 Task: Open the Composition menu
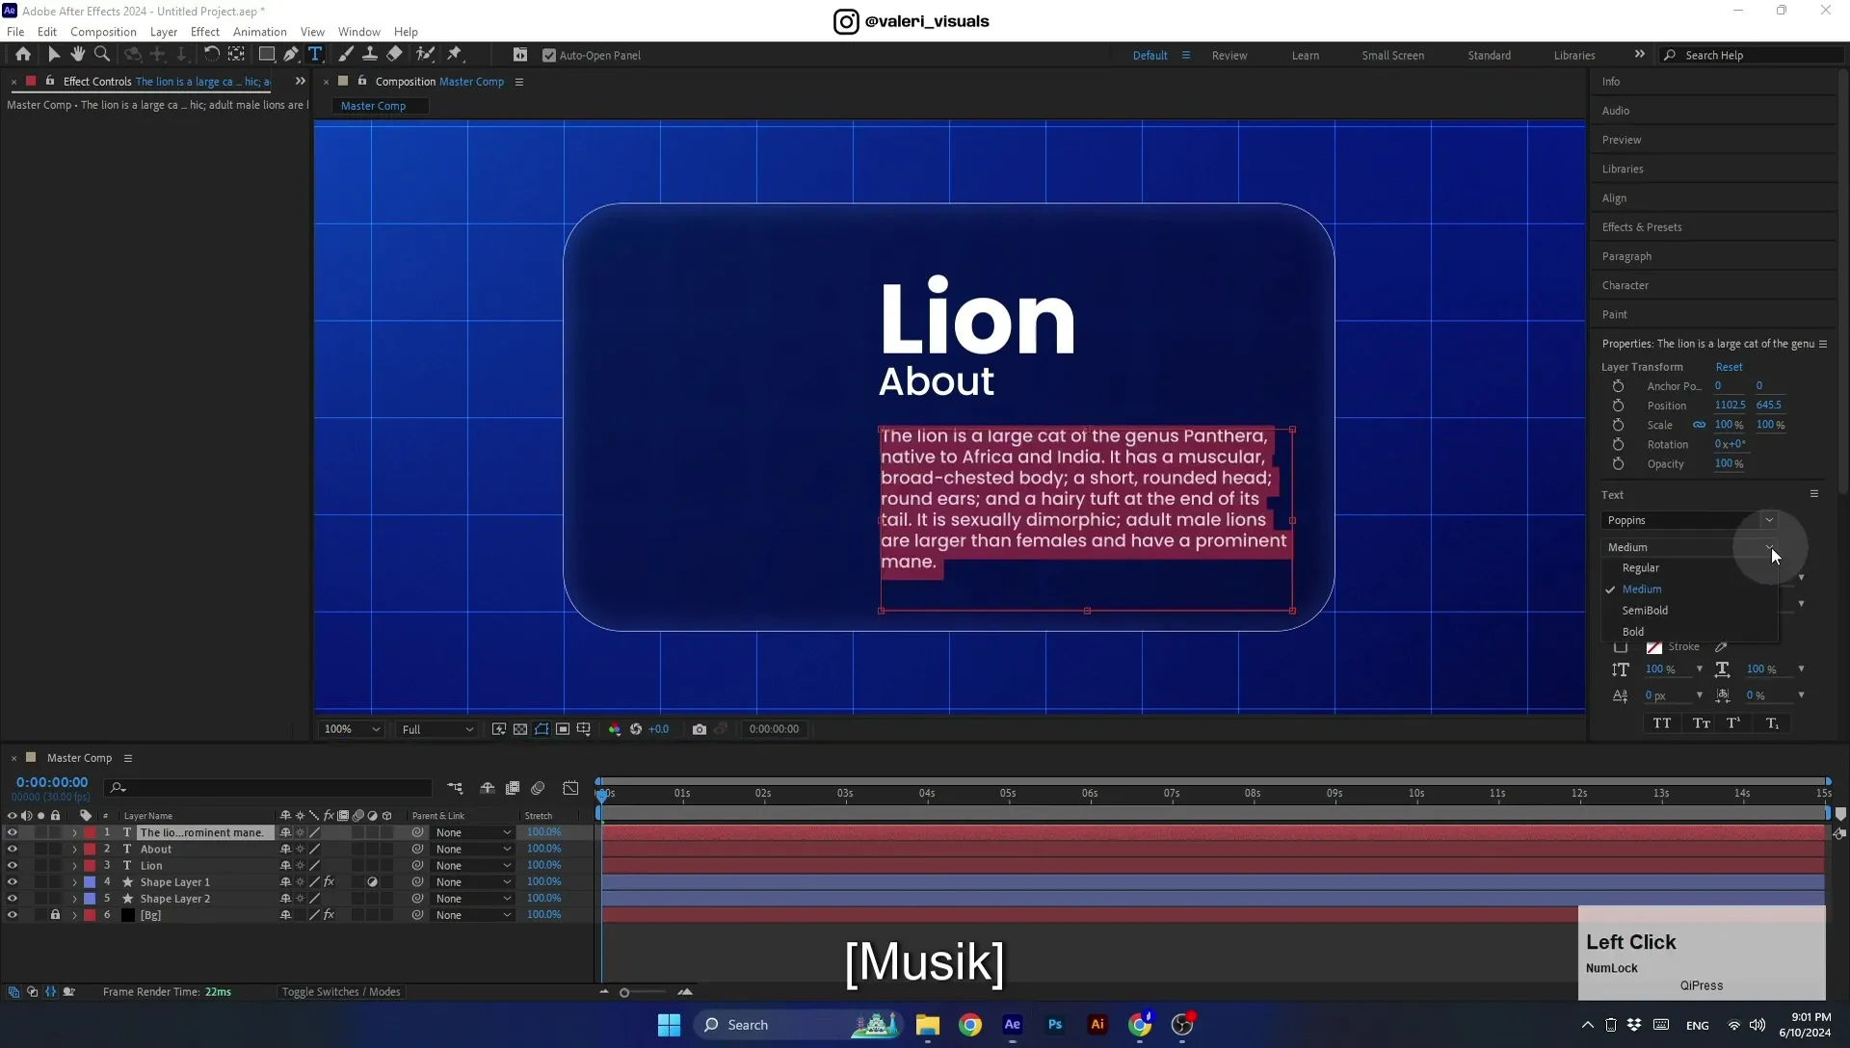103,32
